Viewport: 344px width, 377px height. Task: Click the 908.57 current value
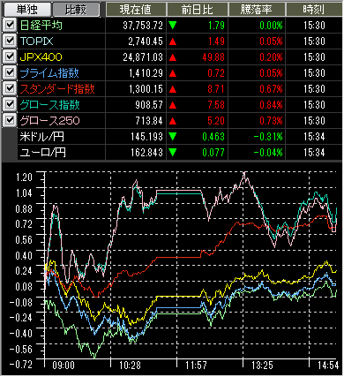coord(149,105)
